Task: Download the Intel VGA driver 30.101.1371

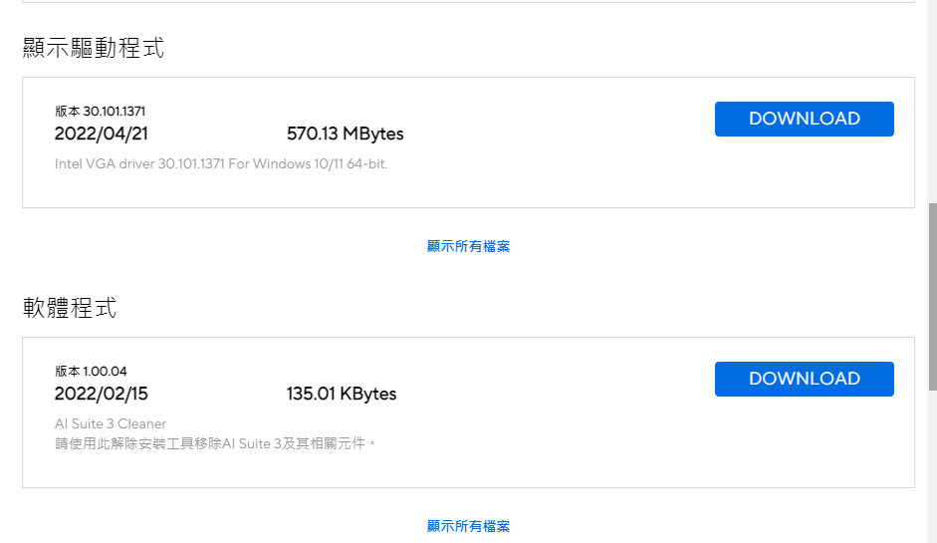Action: pos(804,119)
